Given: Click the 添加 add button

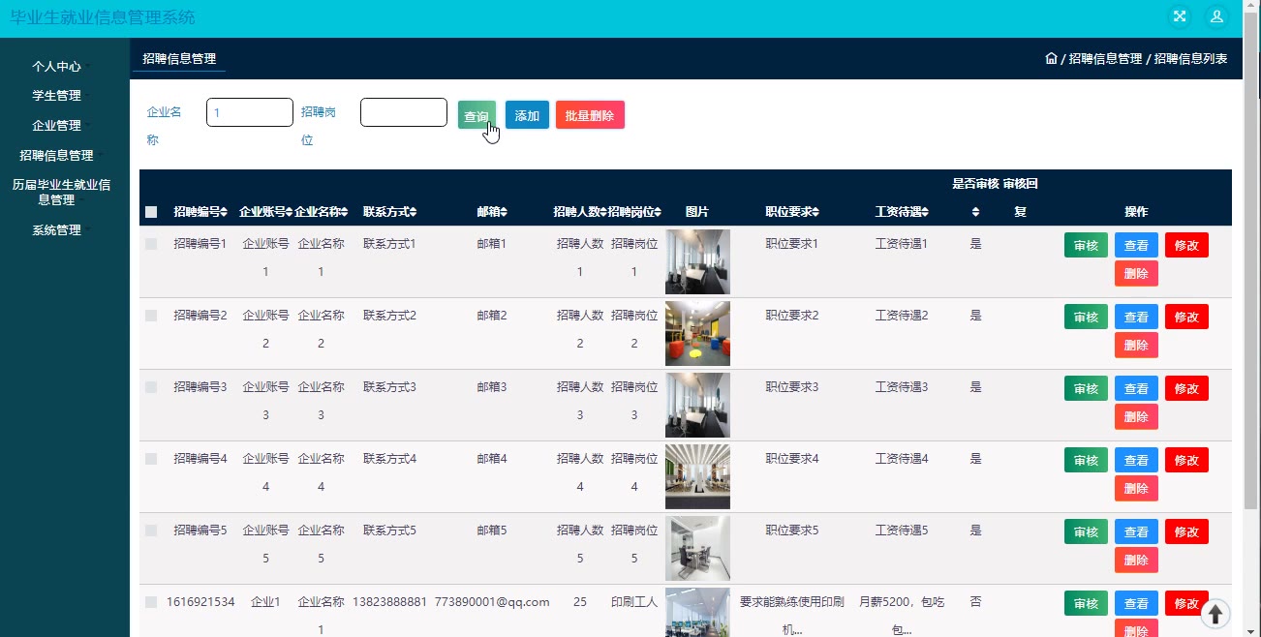Looking at the screenshot, I should (x=527, y=115).
